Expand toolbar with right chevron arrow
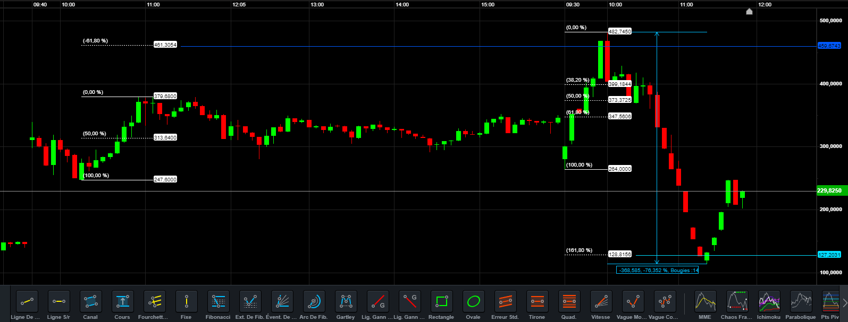Screen dimensions: 848x322 (844, 303)
